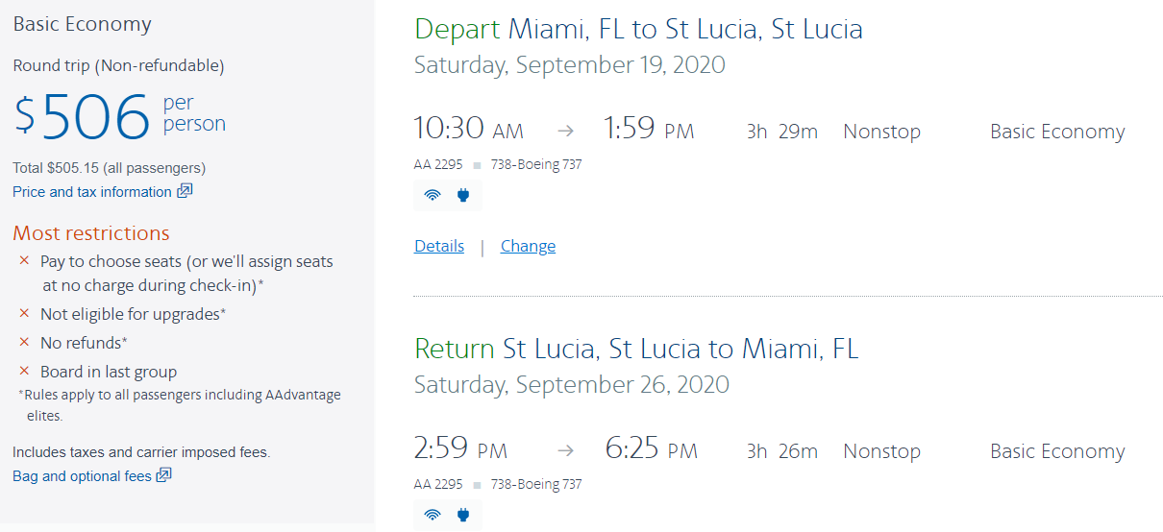Click the red X beside Pay to choose seats
Screen dimensions: 1163x532
tap(24, 261)
